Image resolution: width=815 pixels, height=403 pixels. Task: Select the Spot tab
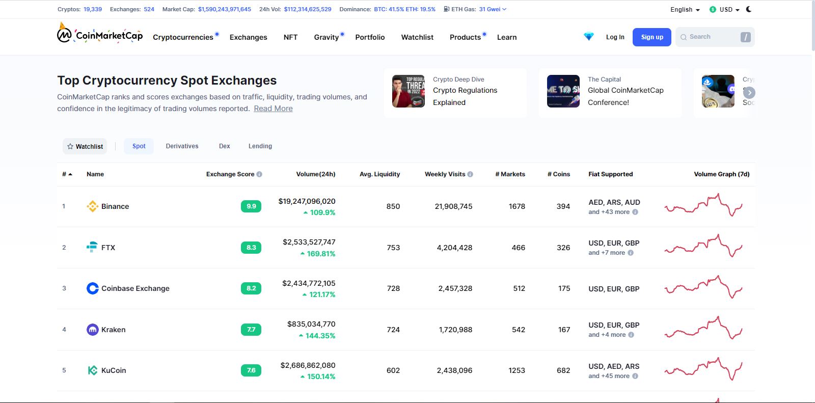coord(139,146)
